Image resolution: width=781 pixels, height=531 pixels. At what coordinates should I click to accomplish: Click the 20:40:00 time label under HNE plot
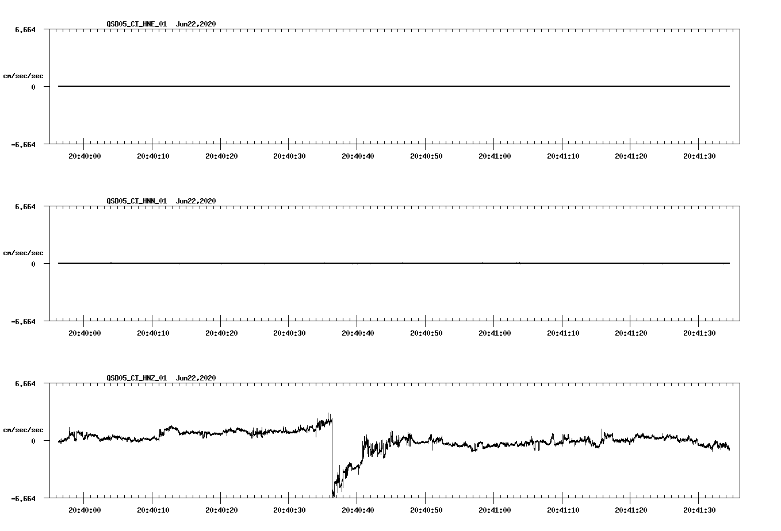coord(85,156)
